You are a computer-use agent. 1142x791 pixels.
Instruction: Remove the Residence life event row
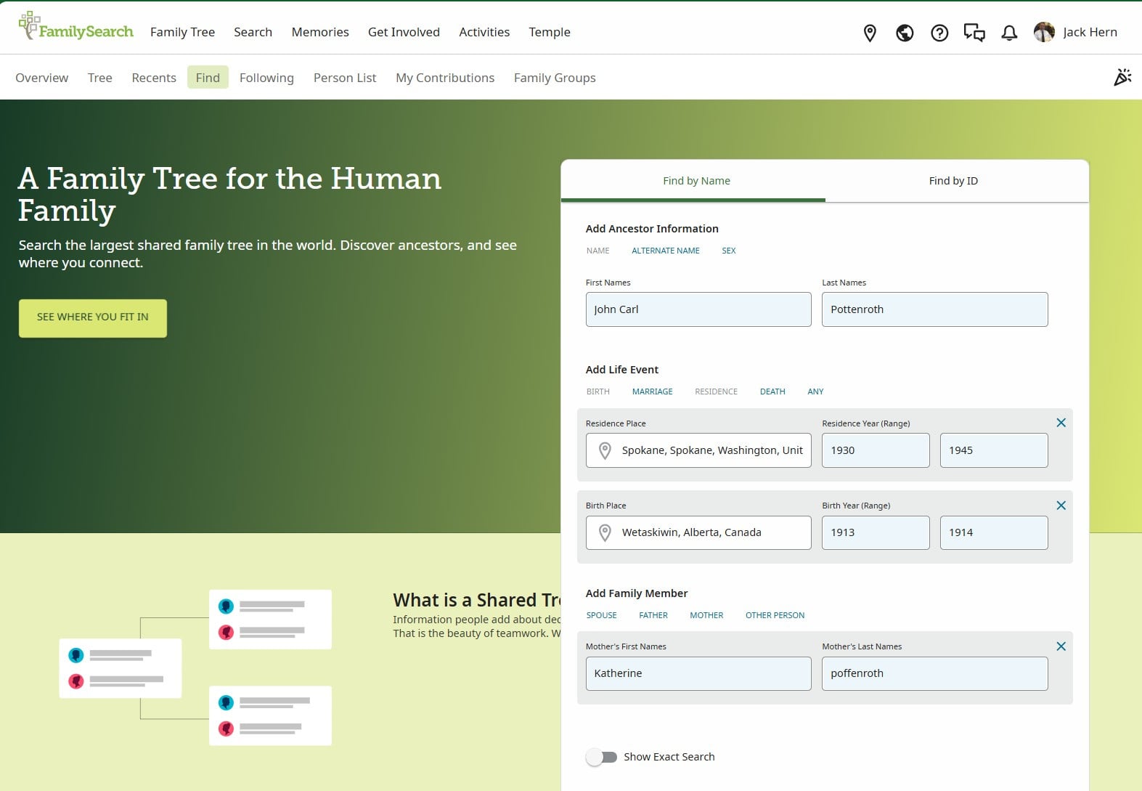1061,423
